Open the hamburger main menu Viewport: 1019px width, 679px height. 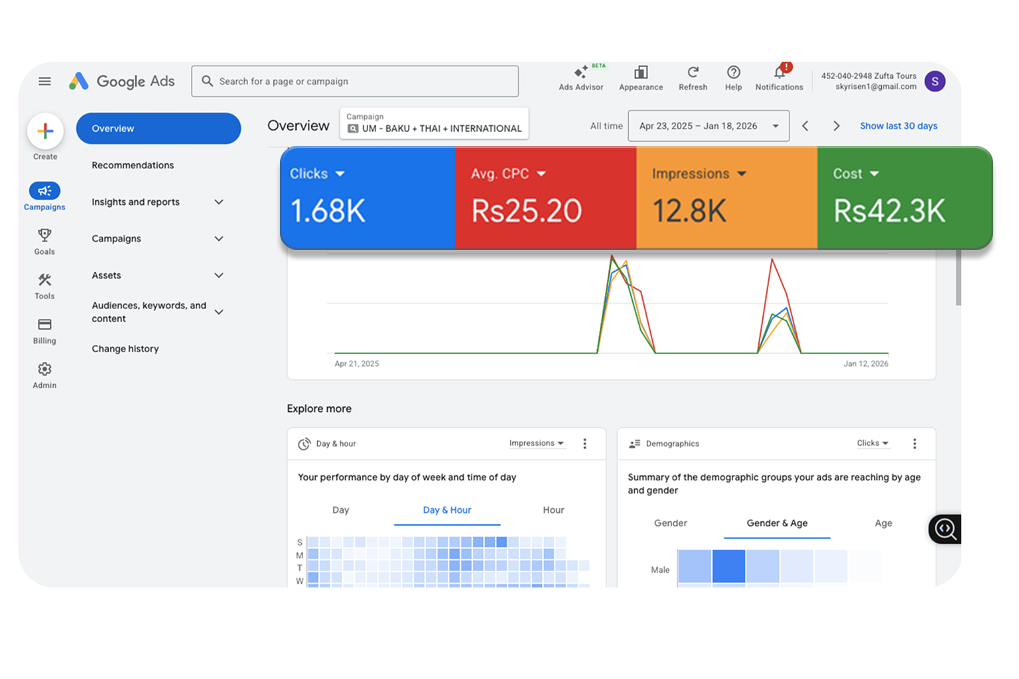(x=44, y=81)
